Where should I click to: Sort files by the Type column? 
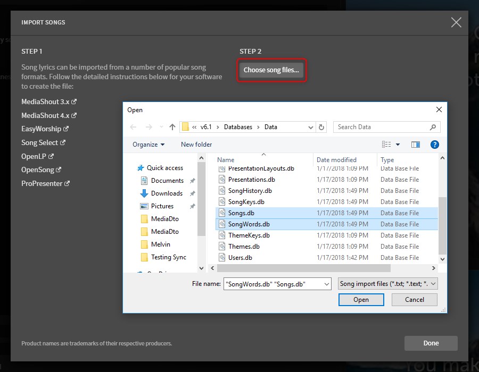387,160
